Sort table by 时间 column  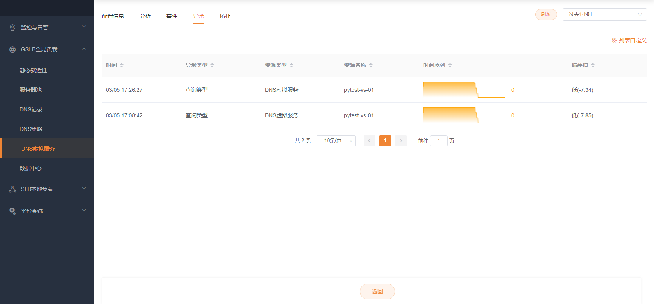(122, 65)
